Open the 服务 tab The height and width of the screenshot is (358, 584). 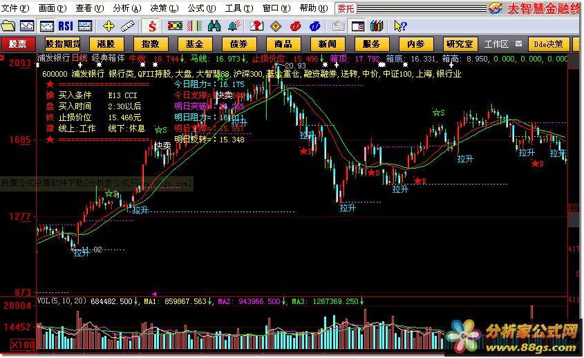[371, 44]
